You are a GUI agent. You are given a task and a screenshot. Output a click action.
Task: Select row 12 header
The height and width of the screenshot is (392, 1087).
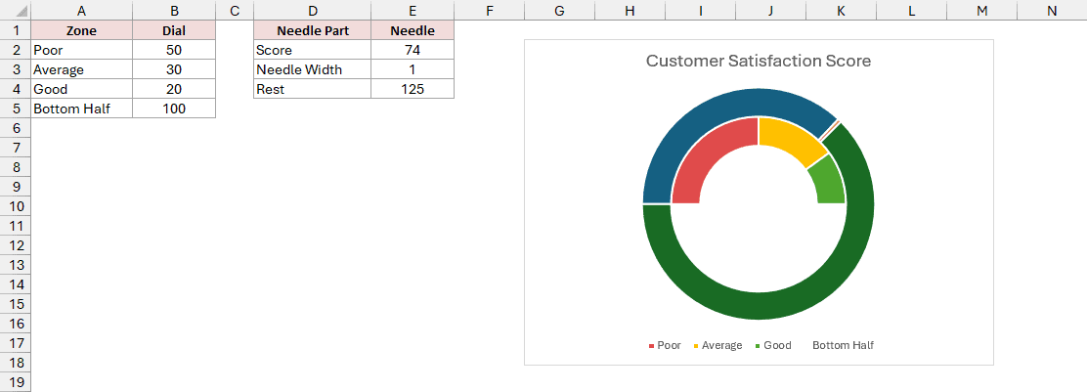pyautogui.click(x=16, y=245)
